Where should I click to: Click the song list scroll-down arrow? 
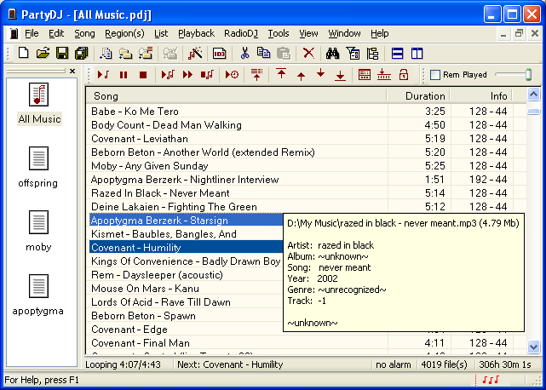coord(533,347)
